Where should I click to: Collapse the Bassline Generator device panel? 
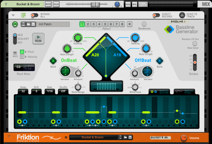pyautogui.click(x=13, y=15)
